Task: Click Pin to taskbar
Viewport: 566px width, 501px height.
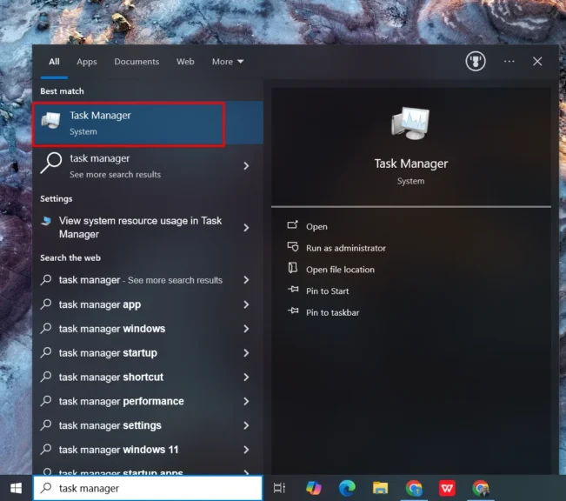Action: pos(332,312)
